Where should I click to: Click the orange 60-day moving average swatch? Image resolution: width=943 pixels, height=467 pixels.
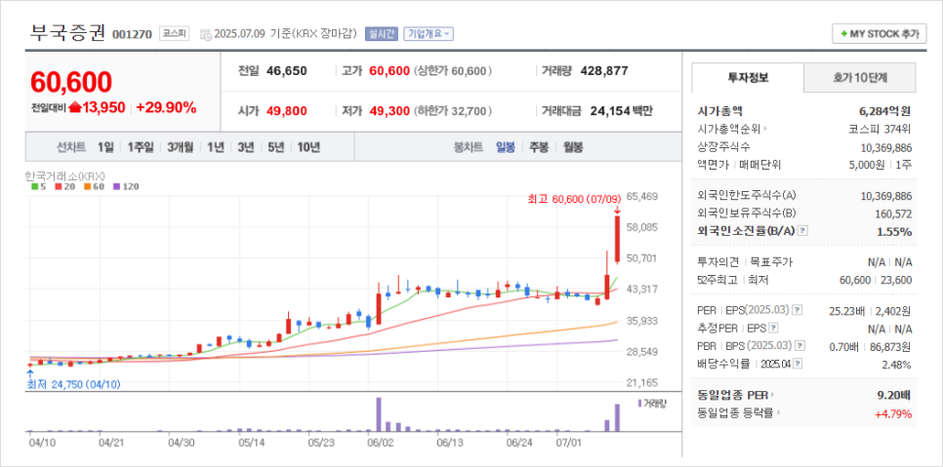point(86,186)
